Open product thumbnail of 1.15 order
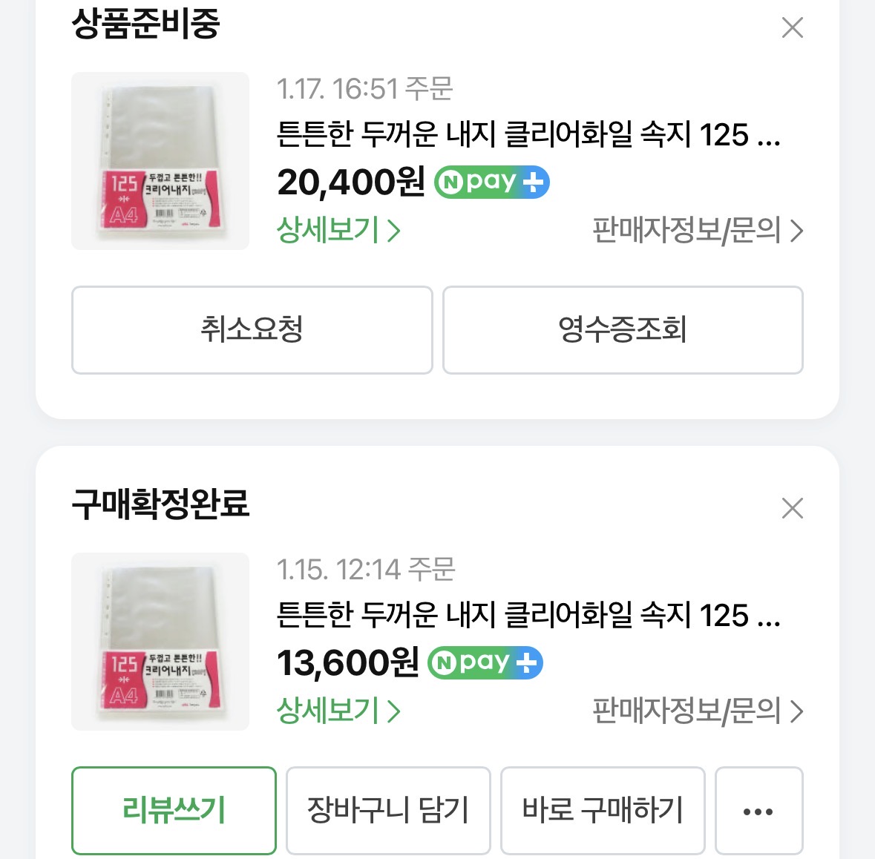 pyautogui.click(x=160, y=642)
